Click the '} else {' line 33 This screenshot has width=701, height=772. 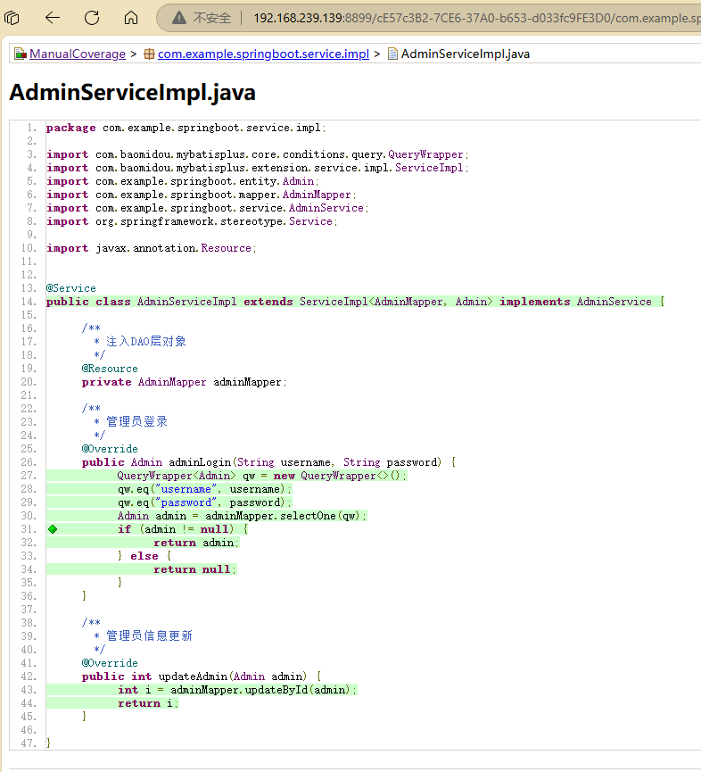point(144,556)
